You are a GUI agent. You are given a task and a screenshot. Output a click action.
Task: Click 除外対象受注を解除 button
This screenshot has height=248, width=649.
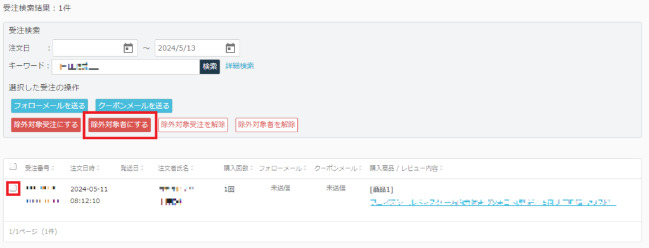(193, 125)
